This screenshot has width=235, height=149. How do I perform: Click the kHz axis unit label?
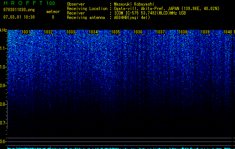click(3, 30)
